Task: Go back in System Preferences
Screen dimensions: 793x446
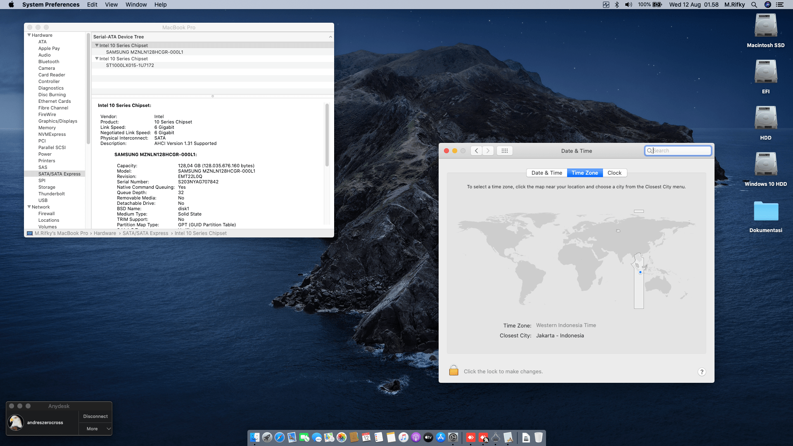Action: coord(476,151)
